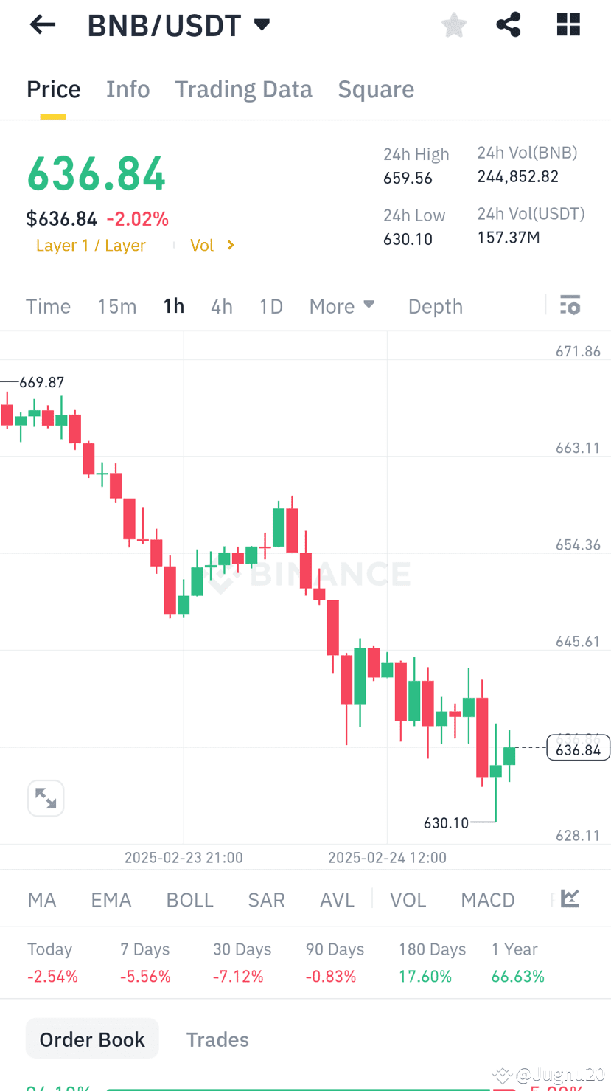
Task: Toggle the VOL indicator on the chart
Action: tap(408, 899)
